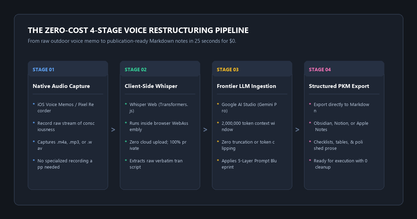Select the "Native Audio Capture" card heading
417x219 pixels.
click(61, 86)
